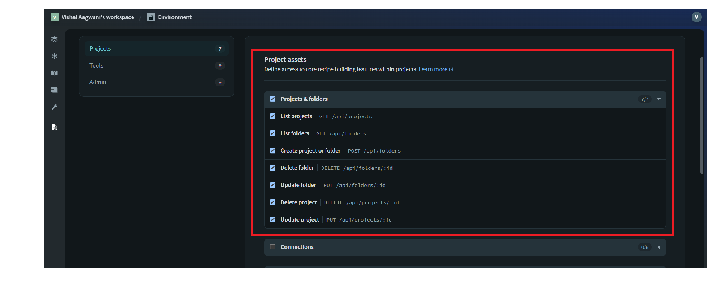Click the DELETE /api/folders/:id endpoint text
Viewport: 721px width, 288px height.
(357, 168)
